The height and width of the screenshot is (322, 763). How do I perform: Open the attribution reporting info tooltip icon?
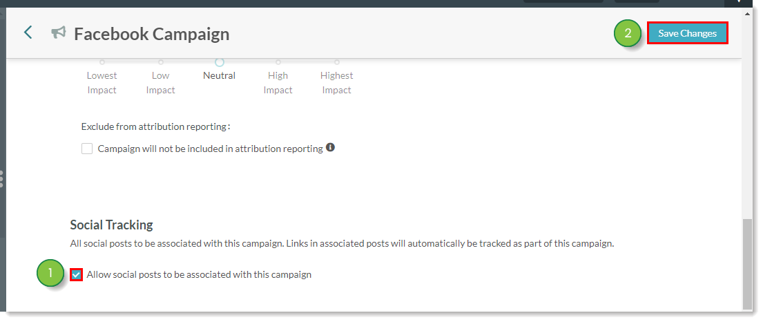click(x=331, y=147)
